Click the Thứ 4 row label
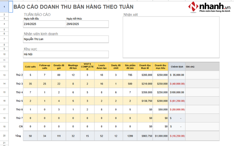234x146 pixels. 19,92
